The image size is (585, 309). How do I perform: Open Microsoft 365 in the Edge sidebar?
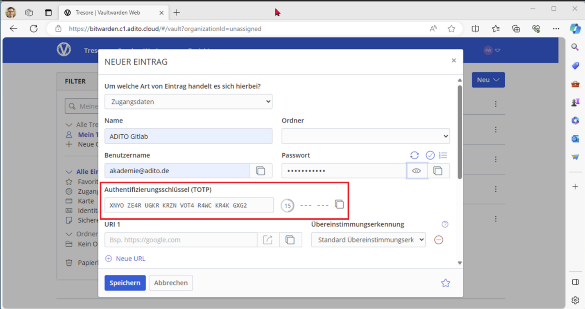pos(574,120)
